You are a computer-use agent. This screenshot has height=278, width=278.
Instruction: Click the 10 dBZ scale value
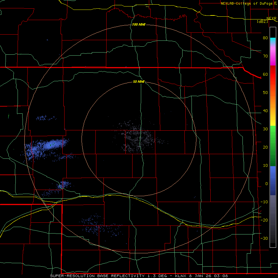point(265,166)
